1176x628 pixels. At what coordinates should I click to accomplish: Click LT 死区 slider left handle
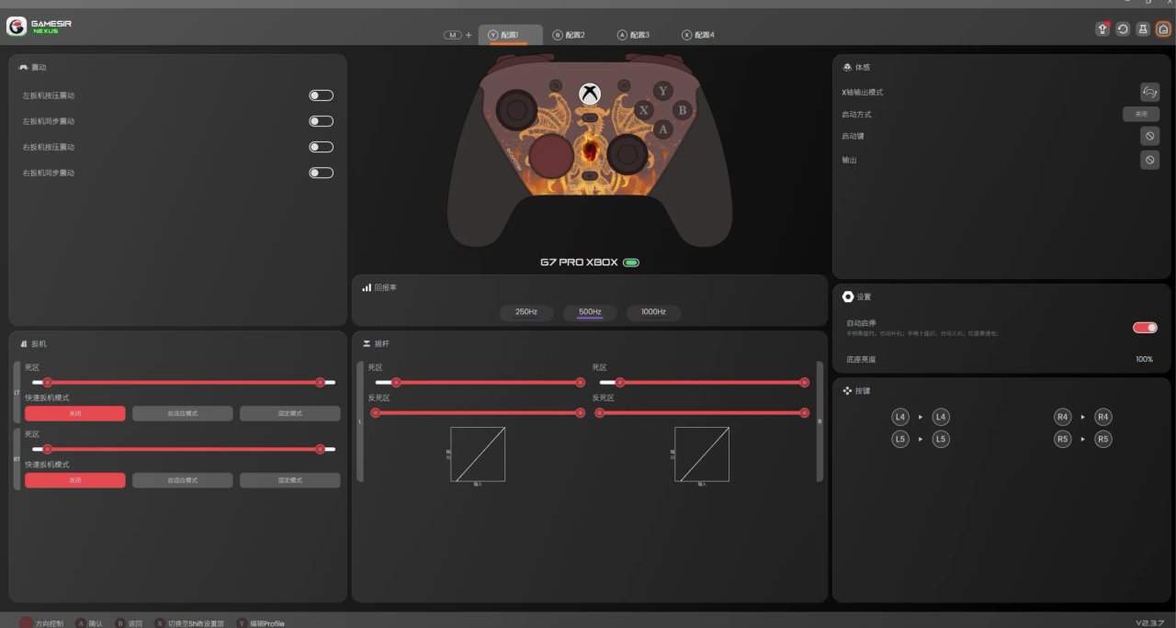coord(47,382)
